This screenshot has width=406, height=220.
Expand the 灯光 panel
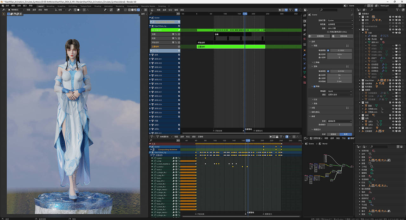[315, 100]
